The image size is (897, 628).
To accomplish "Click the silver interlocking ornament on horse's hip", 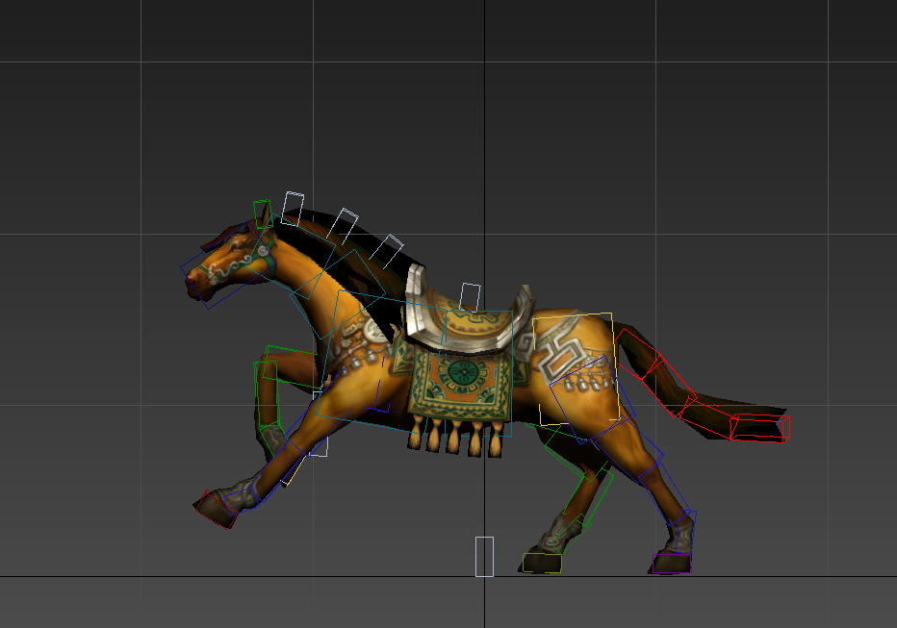I will click(x=559, y=354).
